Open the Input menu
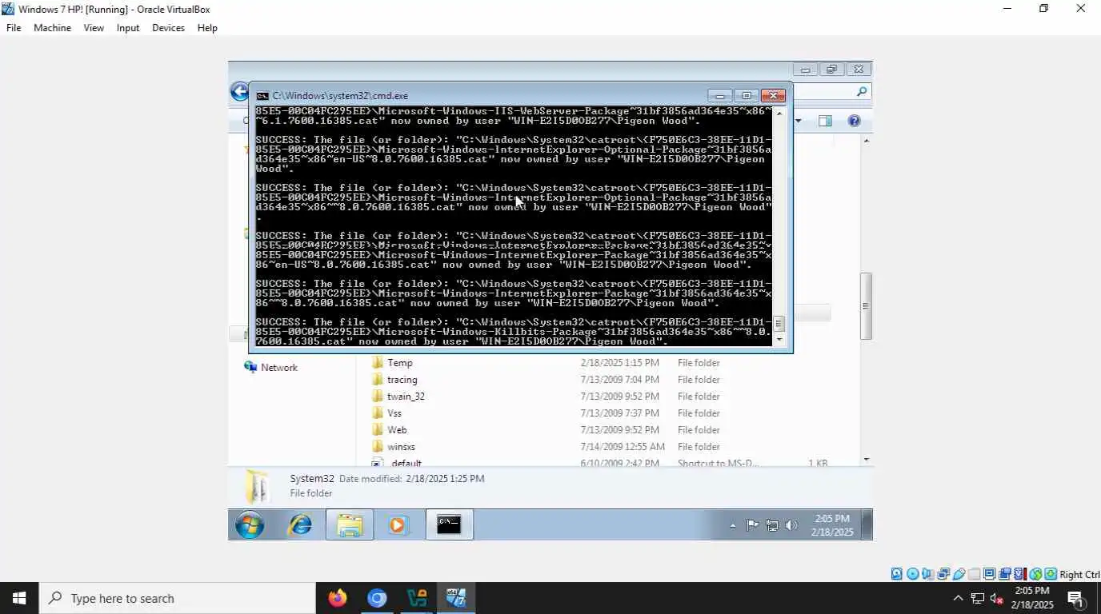The width and height of the screenshot is (1101, 614). coord(128,28)
